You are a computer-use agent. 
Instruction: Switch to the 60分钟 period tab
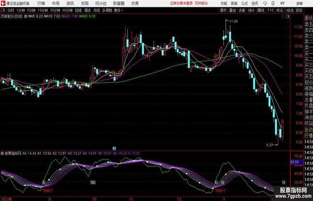coord(67,10)
